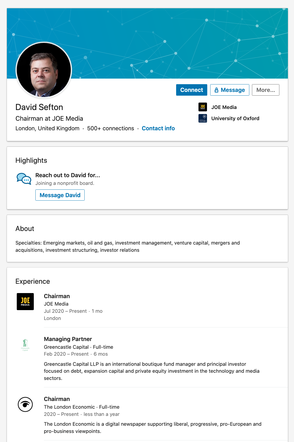Select the Chairman title at JOE Media
This screenshot has width=294, height=442.
tap(57, 296)
